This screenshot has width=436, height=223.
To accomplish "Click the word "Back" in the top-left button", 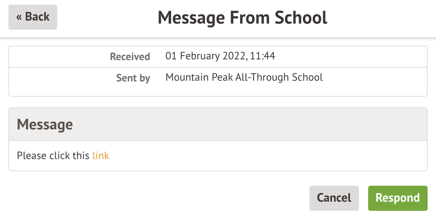I will (x=37, y=17).
